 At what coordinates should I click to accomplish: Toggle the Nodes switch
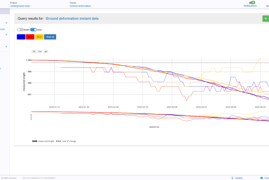point(20,29)
